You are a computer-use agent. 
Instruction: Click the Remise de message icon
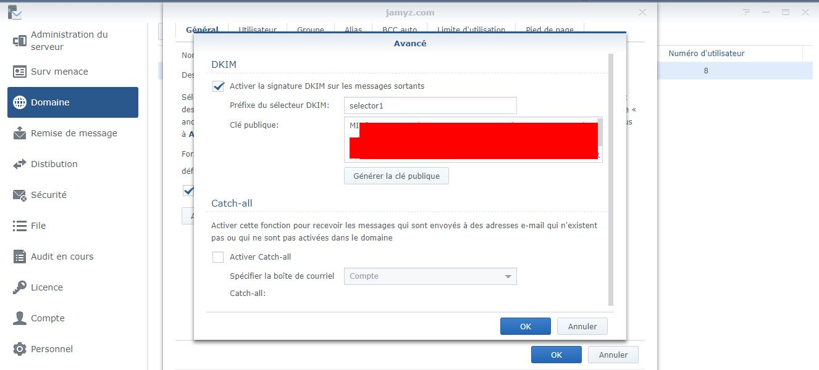pos(19,133)
